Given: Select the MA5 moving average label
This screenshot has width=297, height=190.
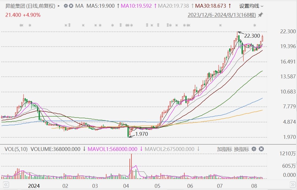Looking at the screenshot, I should coord(100,6).
